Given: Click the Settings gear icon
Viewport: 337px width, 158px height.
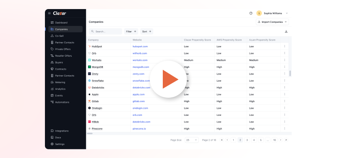Looking at the screenshot, I should coord(52,144).
